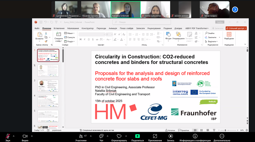
Task: Open the Дополнительно more options menu
Action: pos(222,136)
